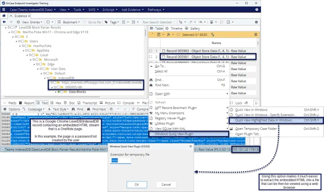Click Find Next in Text viewer toolbar
Viewport: 324px width, 192px height.
[x=96, y=109]
